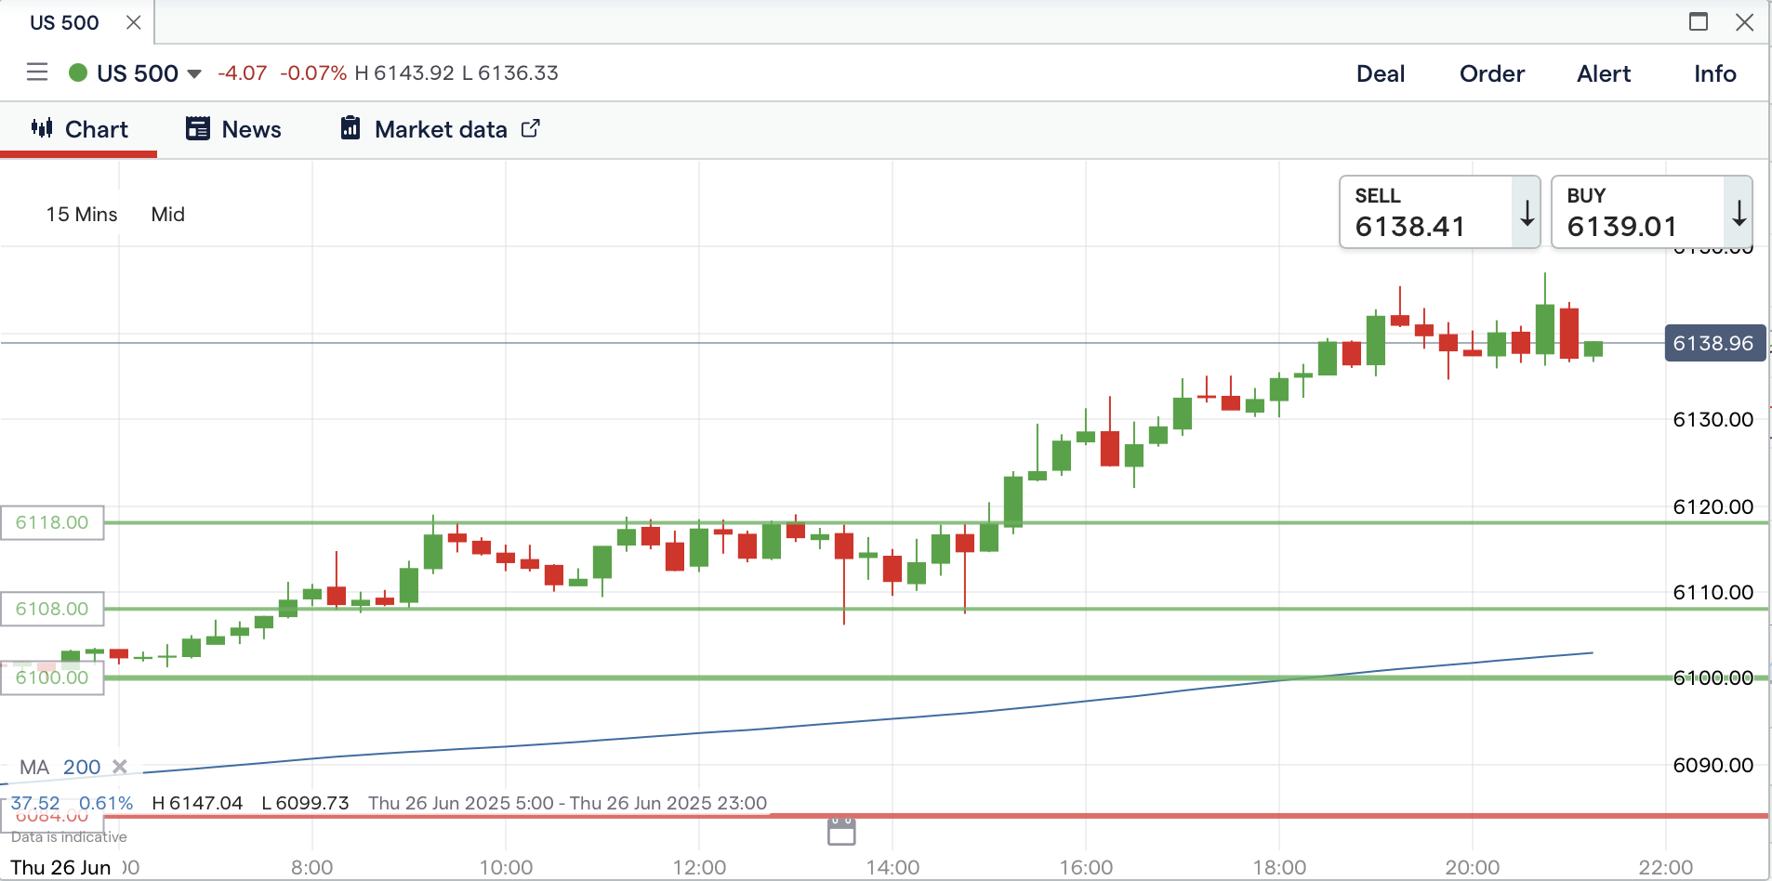Open the Deal menu

coord(1381,73)
